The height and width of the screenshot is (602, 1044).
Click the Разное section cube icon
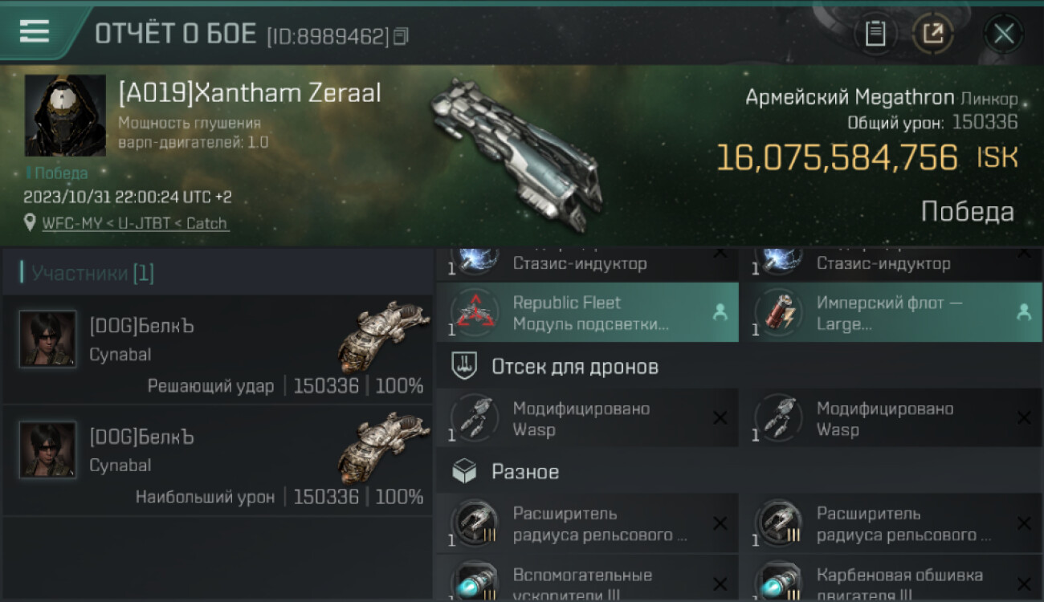point(465,472)
